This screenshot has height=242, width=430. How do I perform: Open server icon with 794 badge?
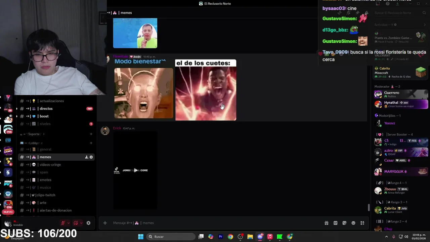pos(8,129)
